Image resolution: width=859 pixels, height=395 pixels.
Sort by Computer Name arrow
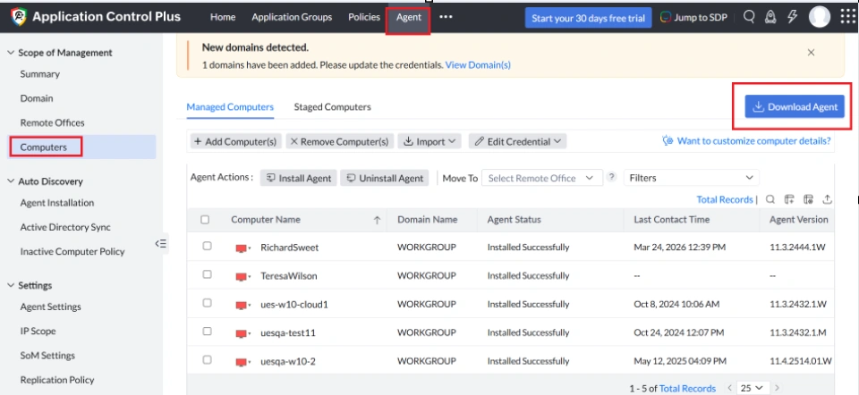click(377, 220)
